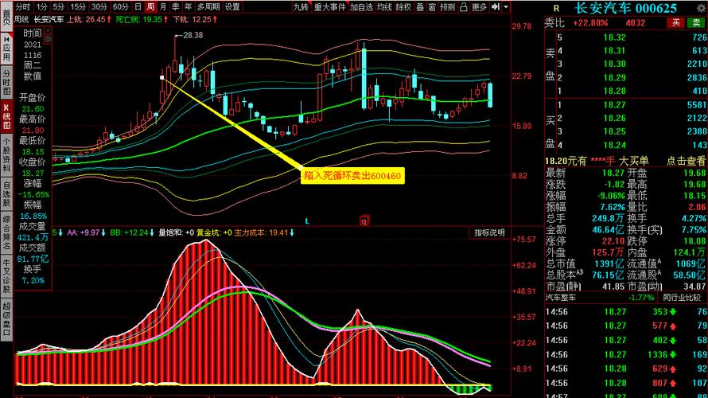Select the 1分 period tab
The height and width of the screenshot is (398, 708).
point(41,7)
